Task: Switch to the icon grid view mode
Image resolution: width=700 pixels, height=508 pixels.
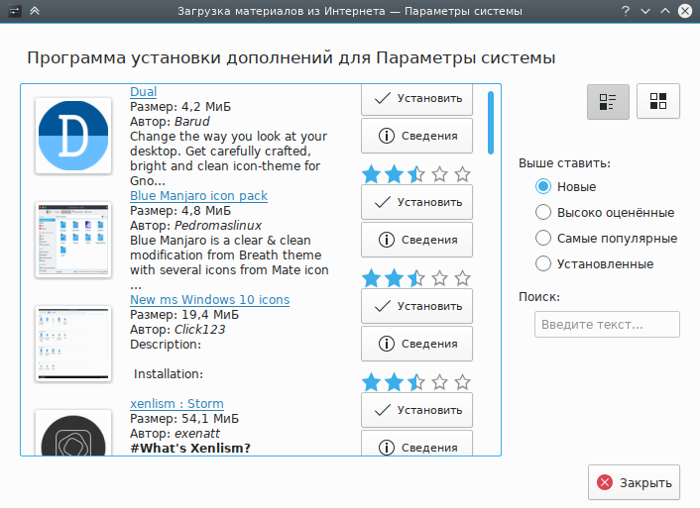Action: pos(657,101)
